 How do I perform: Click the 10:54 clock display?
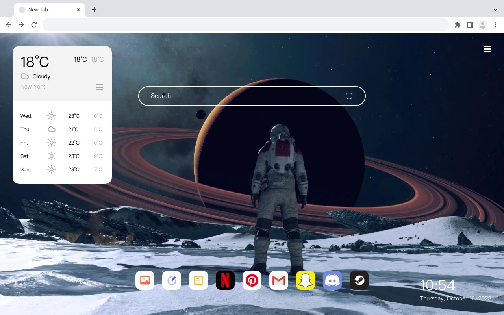437,285
